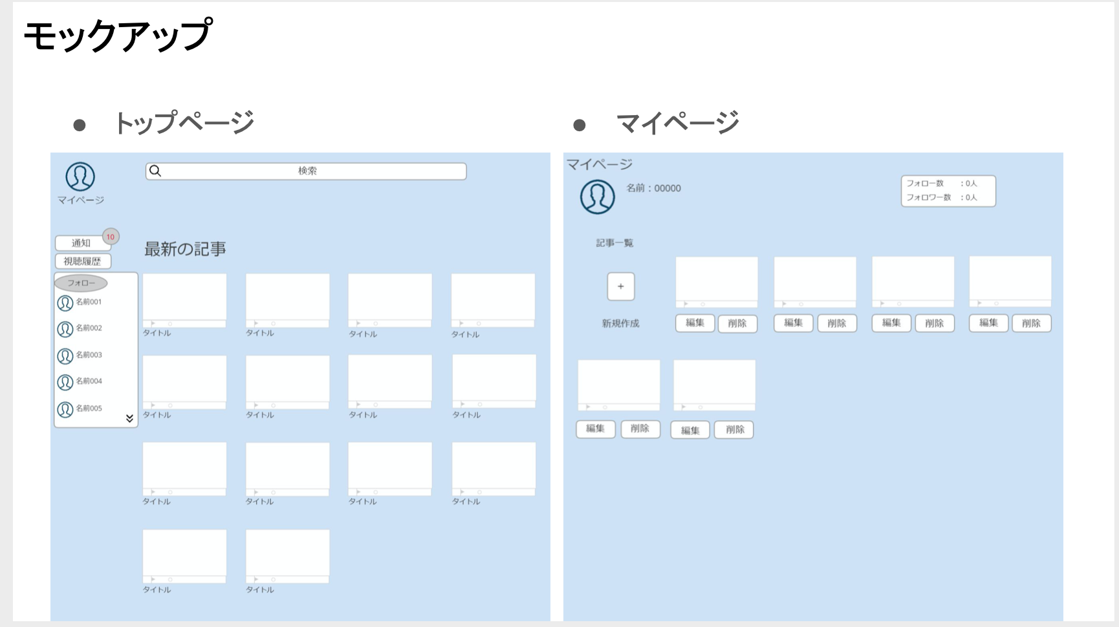Image resolution: width=1119 pixels, height=627 pixels.
Task: Select the 名前003 user name
Action: point(89,355)
